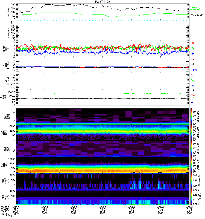Click the black Ni density legend label
The width and height of the screenshot is (205, 219).
point(193,64)
